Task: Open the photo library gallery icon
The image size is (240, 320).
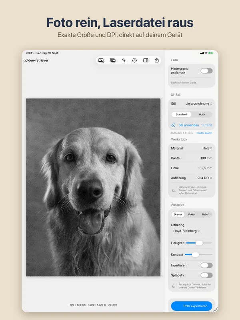Action: [113, 60]
